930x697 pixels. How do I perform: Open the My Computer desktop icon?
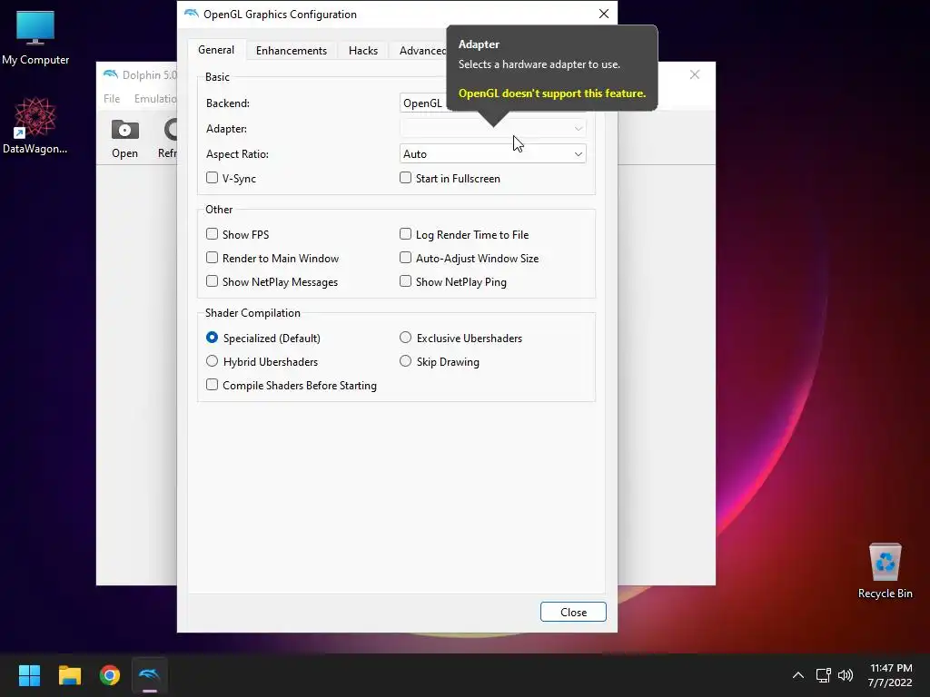pos(35,38)
